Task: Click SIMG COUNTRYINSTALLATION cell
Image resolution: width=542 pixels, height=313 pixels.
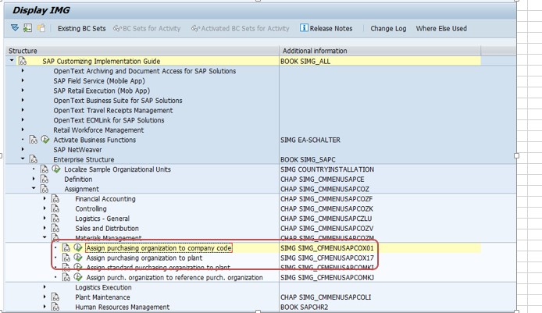Action: [327, 169]
